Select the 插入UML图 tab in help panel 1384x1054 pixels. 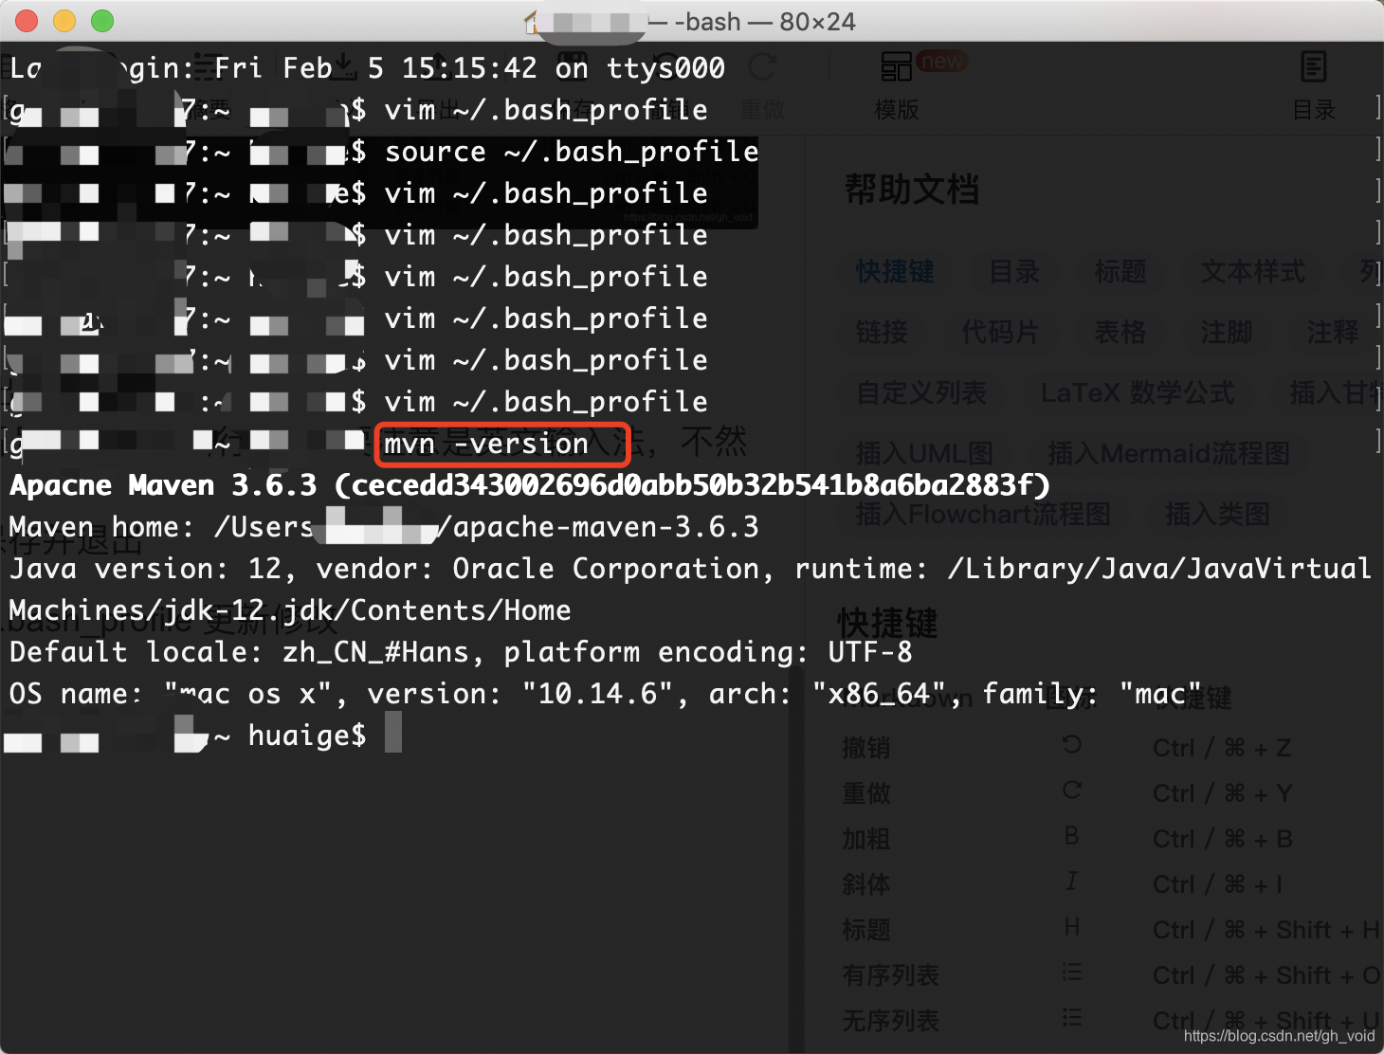pos(924,454)
